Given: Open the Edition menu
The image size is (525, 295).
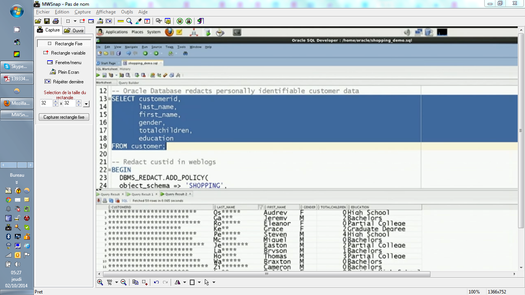Looking at the screenshot, I should point(62,12).
